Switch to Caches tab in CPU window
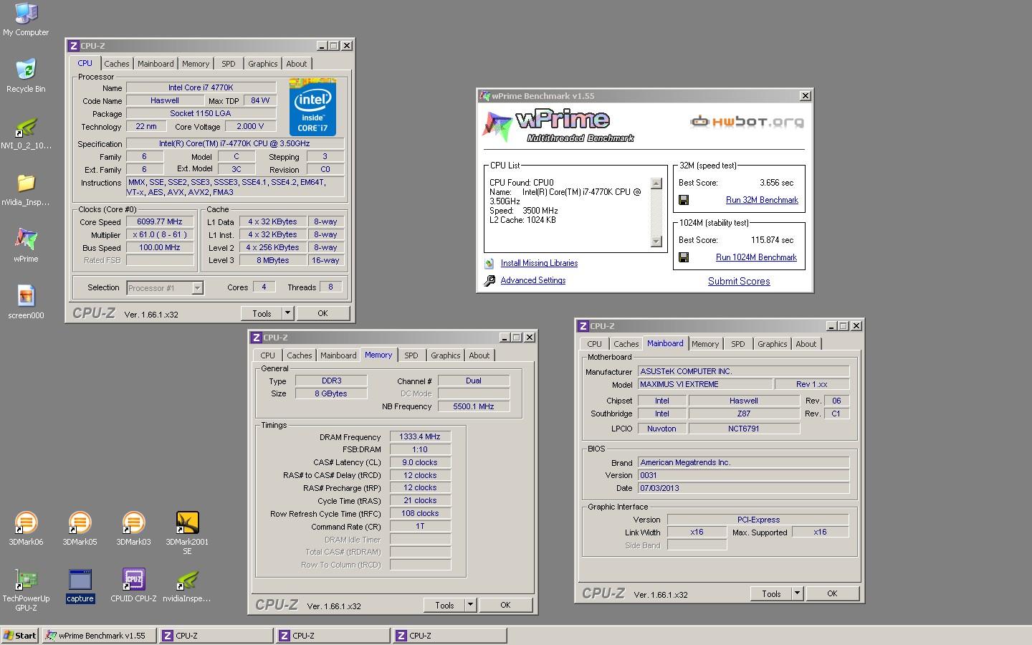The image size is (1032, 645). pyautogui.click(x=116, y=64)
